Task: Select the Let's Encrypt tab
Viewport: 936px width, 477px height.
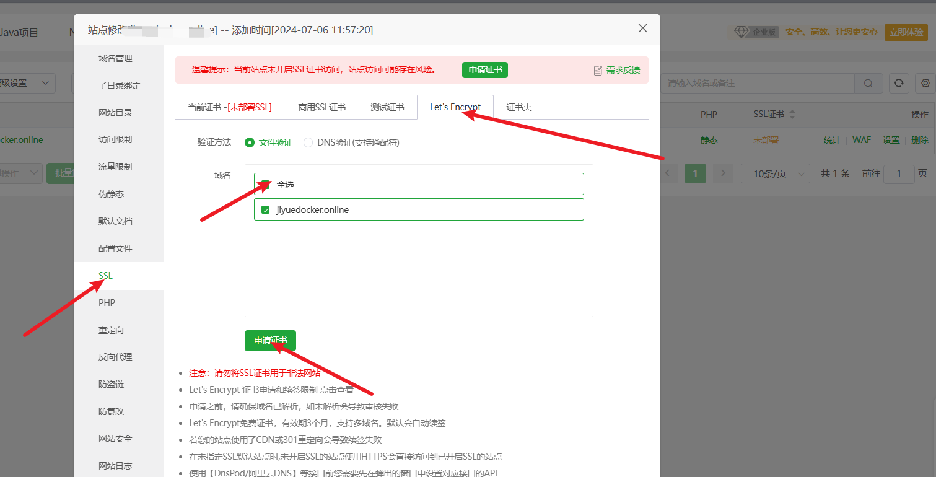Action: [x=455, y=107]
